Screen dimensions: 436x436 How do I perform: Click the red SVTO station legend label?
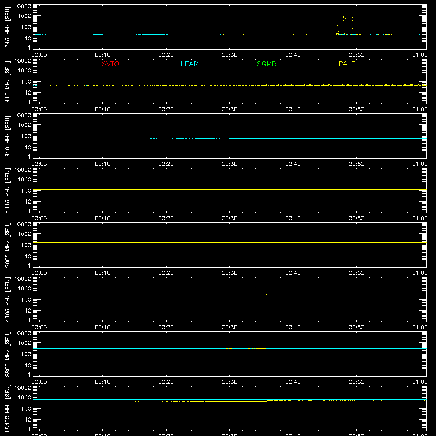pyautogui.click(x=111, y=64)
